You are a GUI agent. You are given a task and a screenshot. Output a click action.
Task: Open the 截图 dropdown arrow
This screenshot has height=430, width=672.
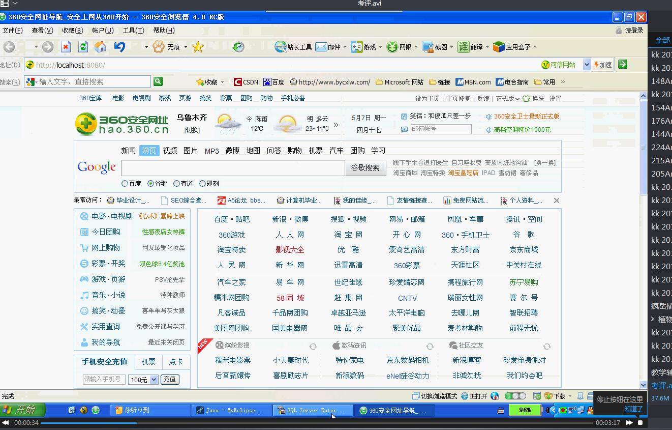tap(451, 47)
